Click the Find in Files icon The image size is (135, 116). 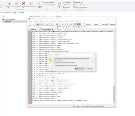pyautogui.click(x=71, y=24)
